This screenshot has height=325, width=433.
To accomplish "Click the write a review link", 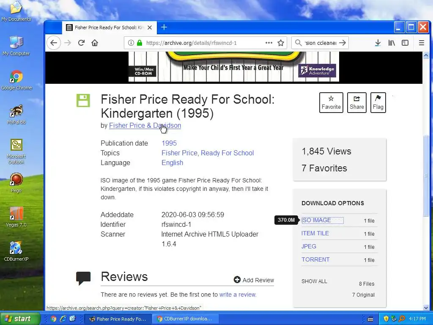I will coord(238,295).
